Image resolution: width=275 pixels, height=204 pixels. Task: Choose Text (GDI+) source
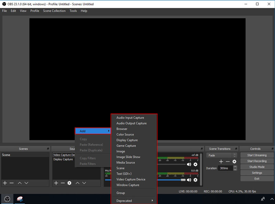134,174
